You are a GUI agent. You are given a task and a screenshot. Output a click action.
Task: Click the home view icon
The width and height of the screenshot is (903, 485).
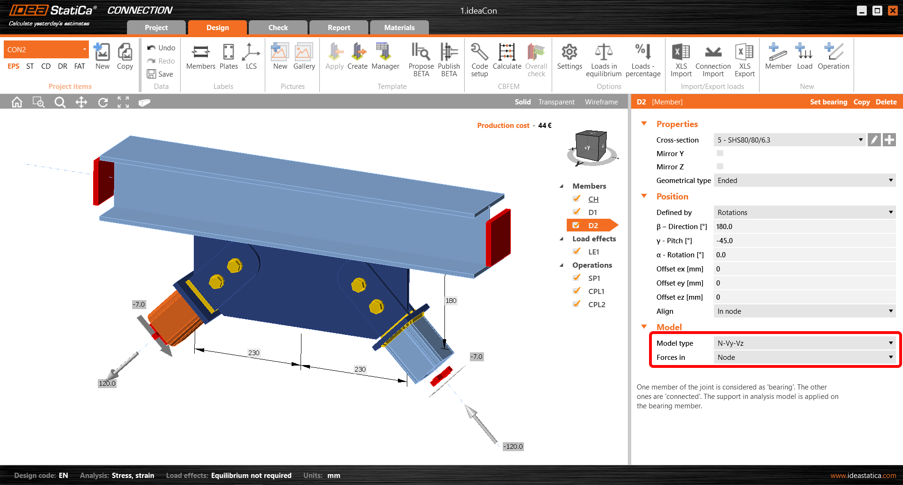17,102
